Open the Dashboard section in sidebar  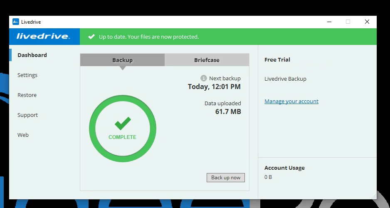point(32,55)
